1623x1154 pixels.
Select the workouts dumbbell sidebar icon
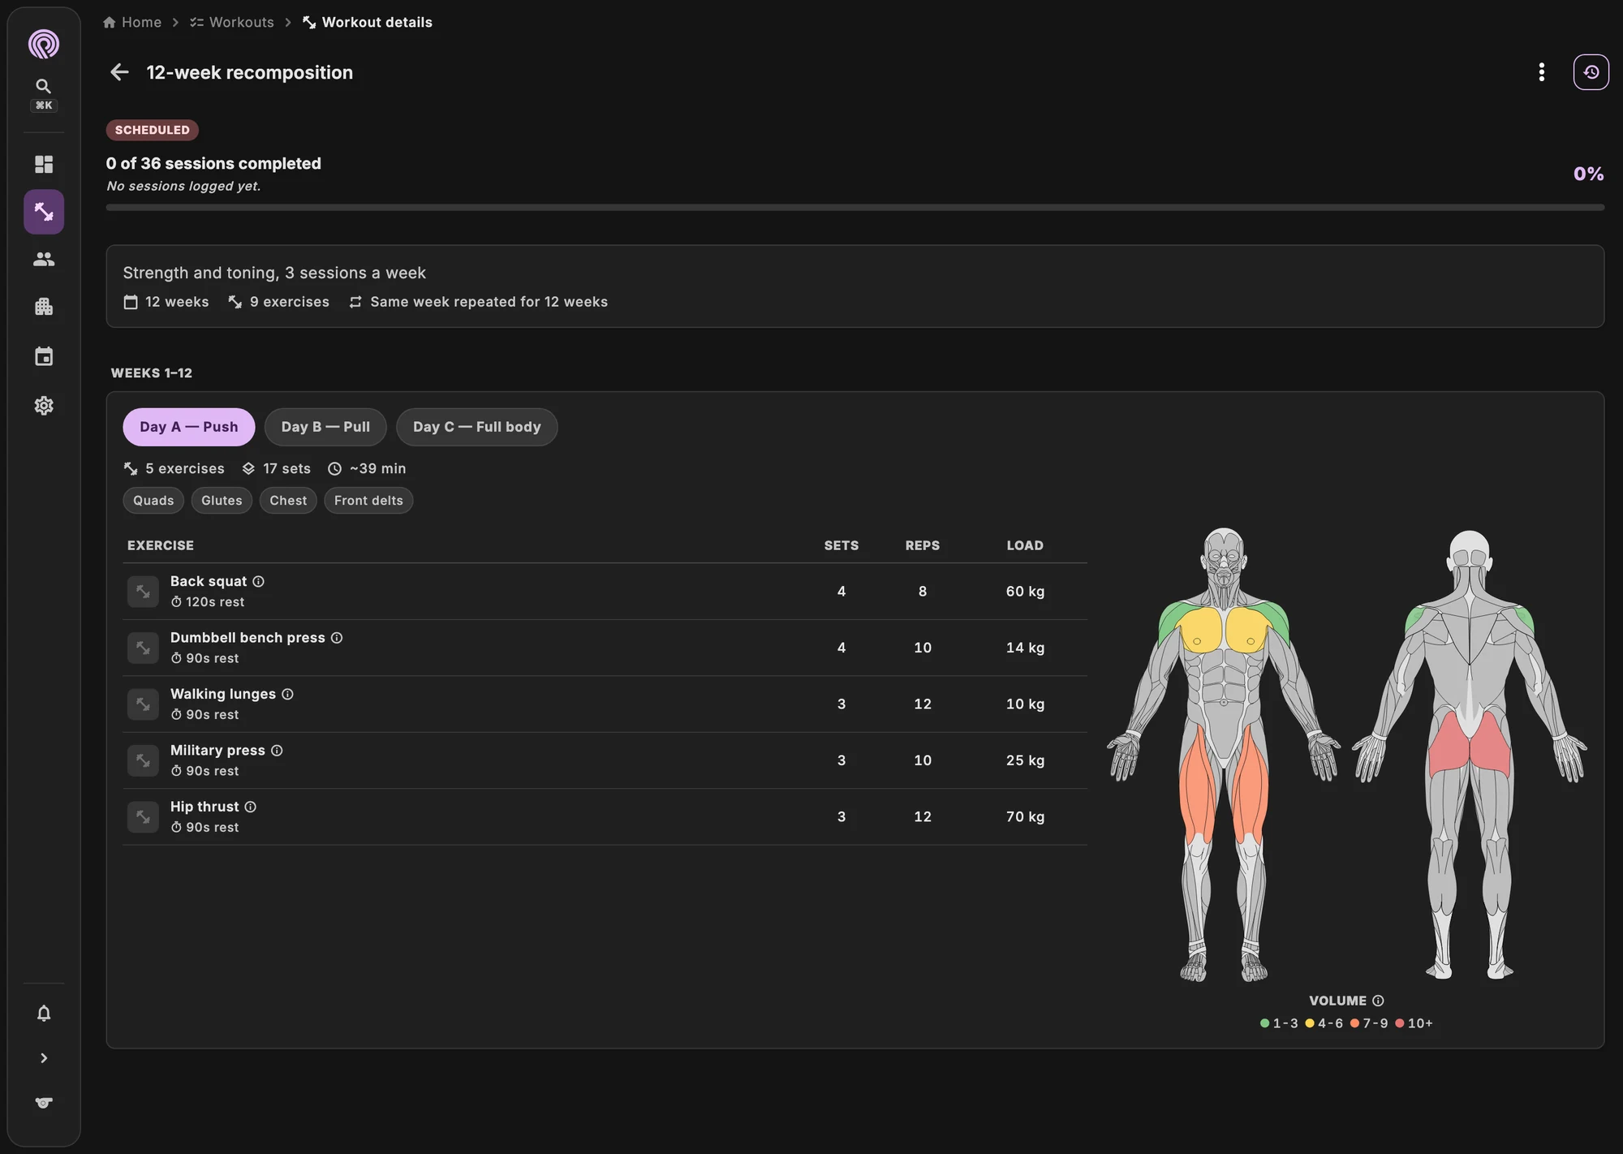pyautogui.click(x=44, y=212)
